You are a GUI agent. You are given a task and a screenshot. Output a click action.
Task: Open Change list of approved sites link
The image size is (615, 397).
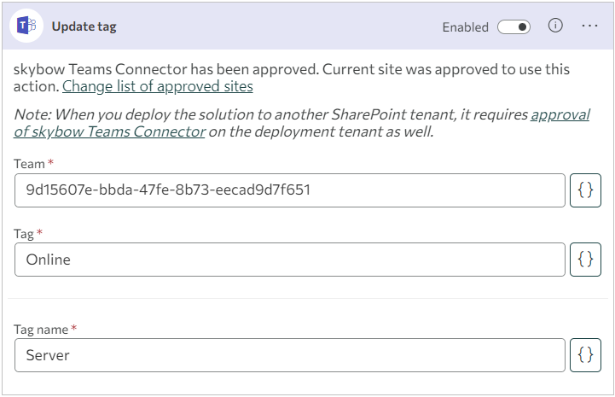[x=158, y=86]
